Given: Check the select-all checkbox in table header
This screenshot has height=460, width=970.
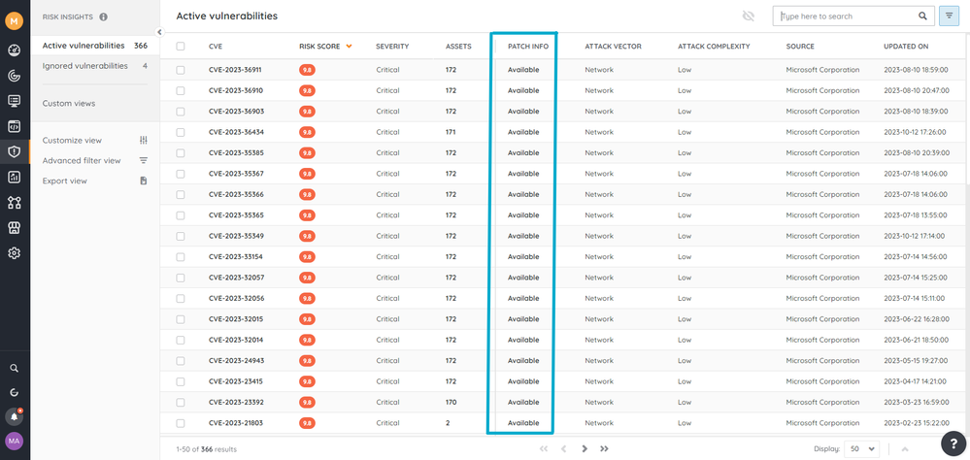Looking at the screenshot, I should [181, 47].
